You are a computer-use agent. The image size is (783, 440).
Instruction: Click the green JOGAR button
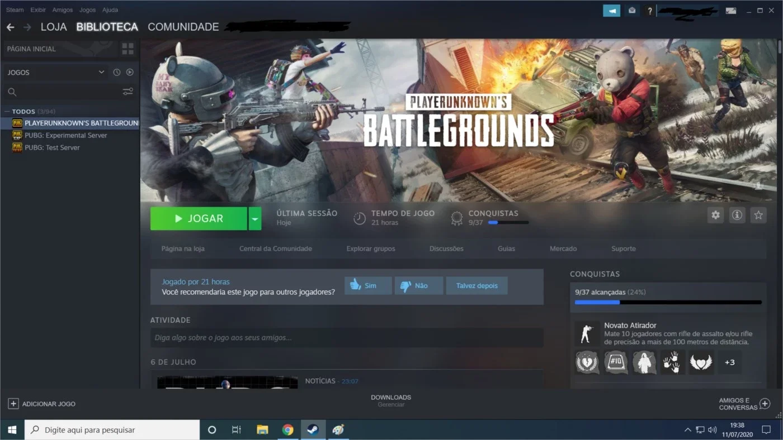(x=199, y=218)
